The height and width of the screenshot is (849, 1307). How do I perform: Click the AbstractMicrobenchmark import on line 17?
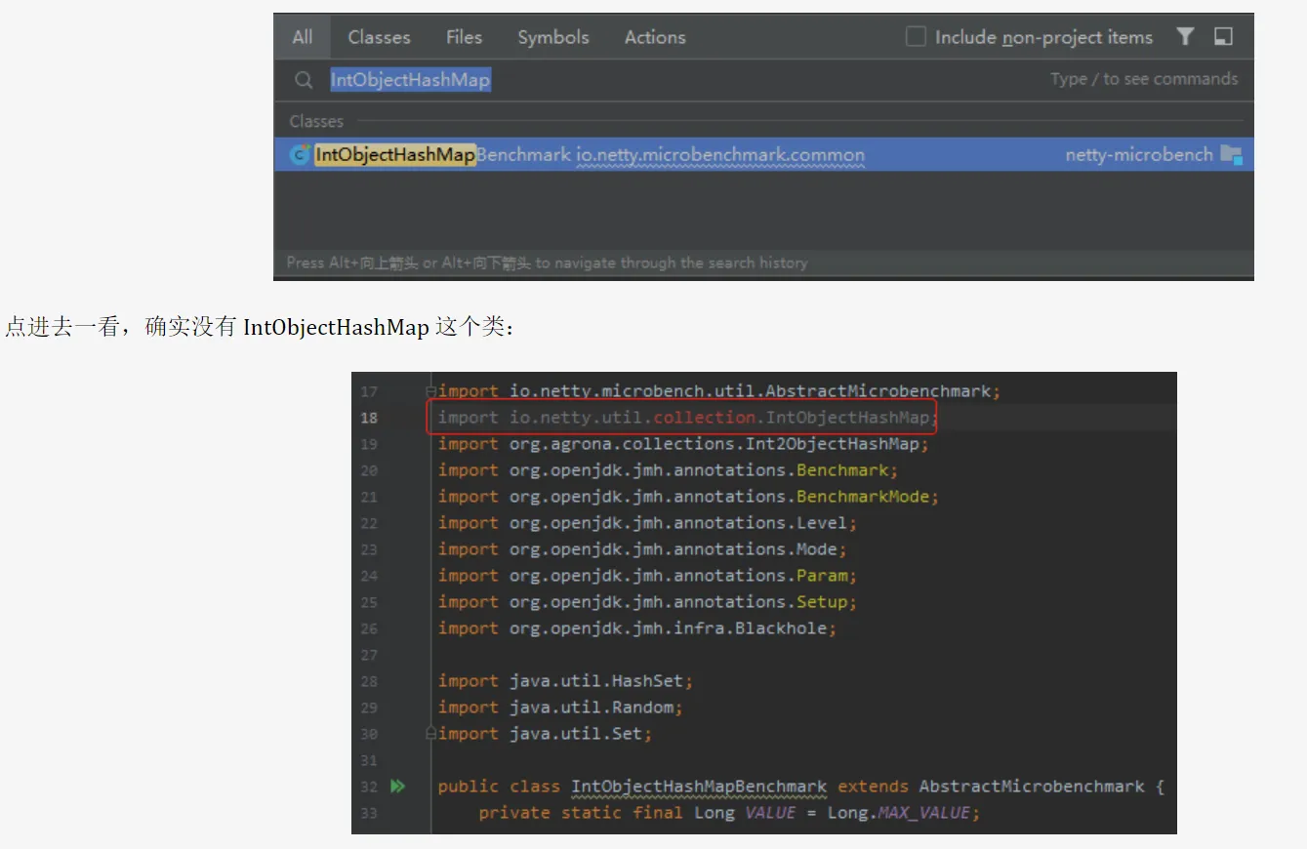[719, 391]
